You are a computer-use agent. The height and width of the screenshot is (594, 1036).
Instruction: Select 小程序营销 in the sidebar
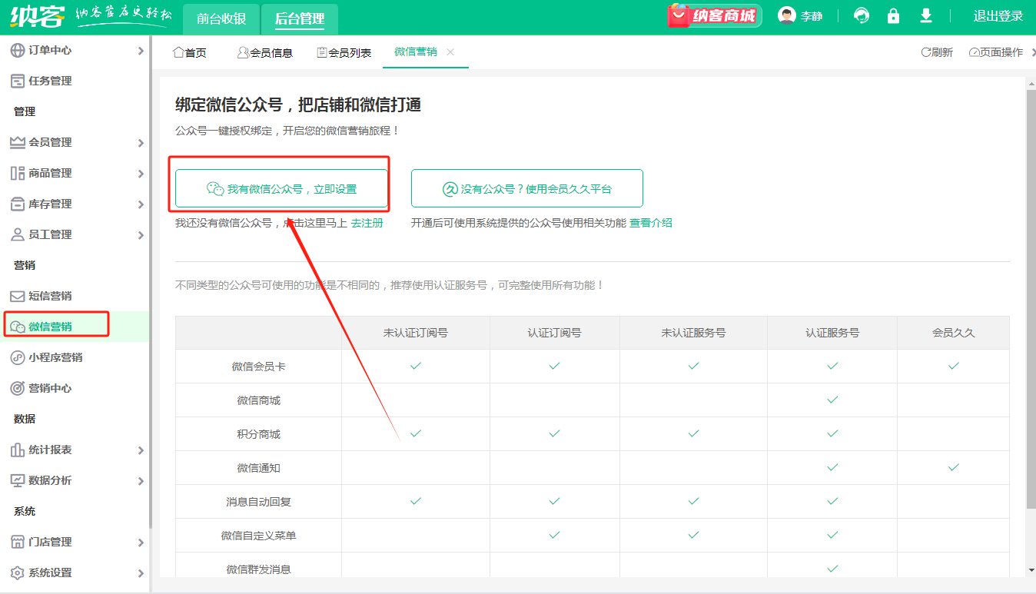55,357
